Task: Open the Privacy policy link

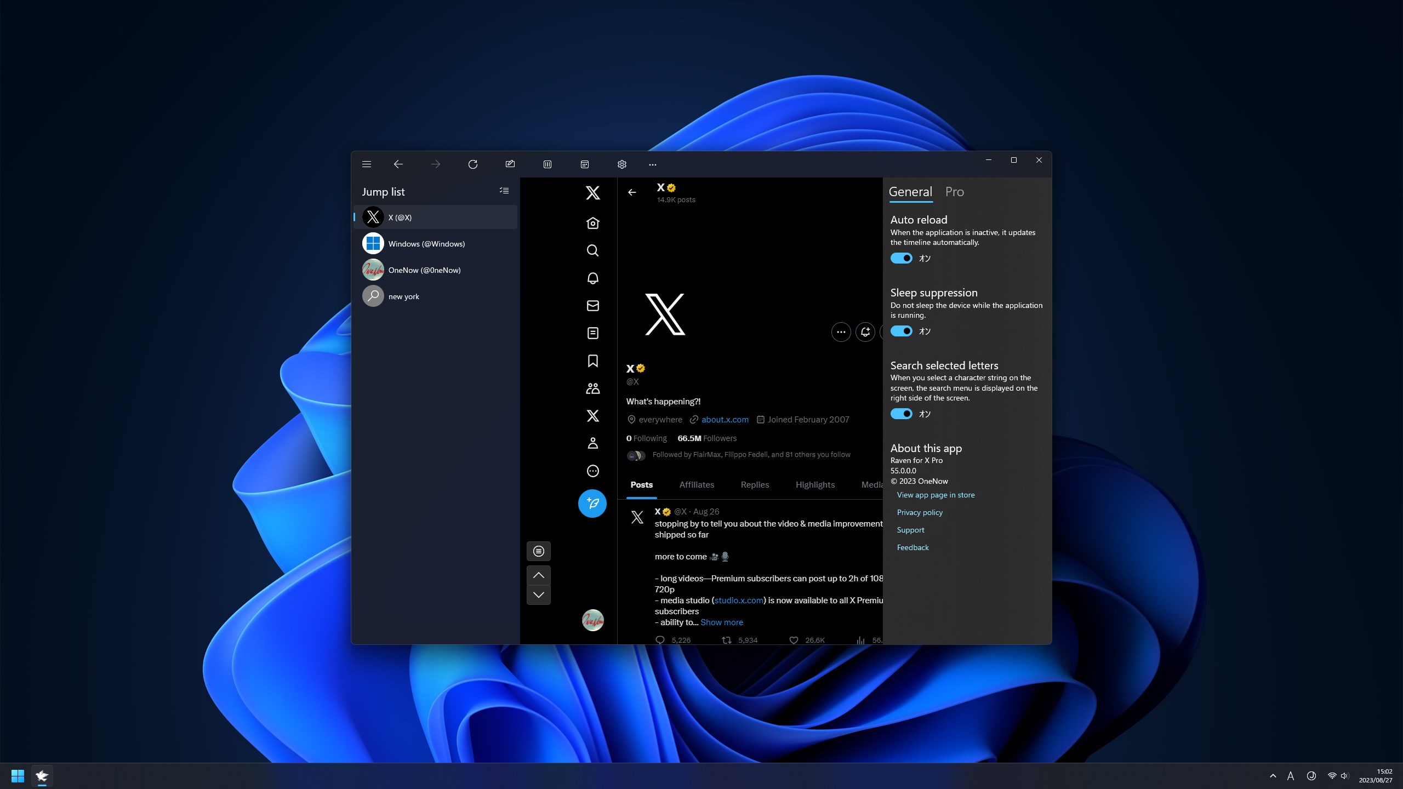Action: click(919, 512)
